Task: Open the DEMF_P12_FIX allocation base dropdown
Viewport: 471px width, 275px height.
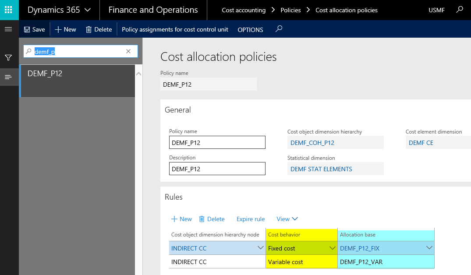Action: [429, 248]
